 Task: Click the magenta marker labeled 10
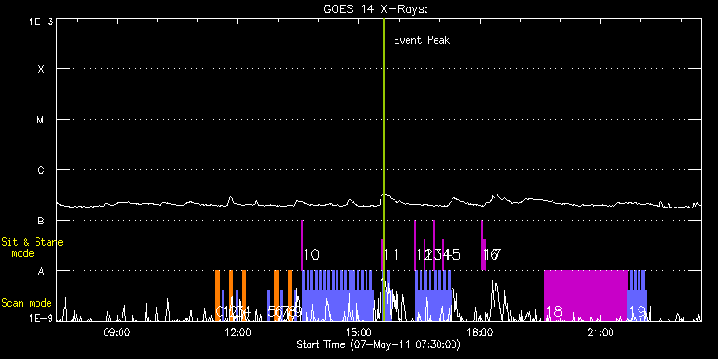(302, 245)
